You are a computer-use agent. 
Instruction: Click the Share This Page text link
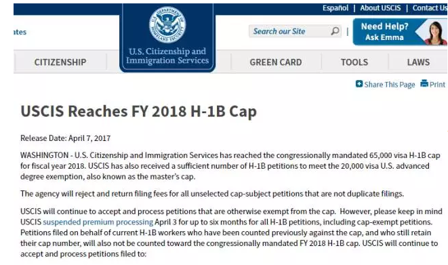click(x=390, y=85)
